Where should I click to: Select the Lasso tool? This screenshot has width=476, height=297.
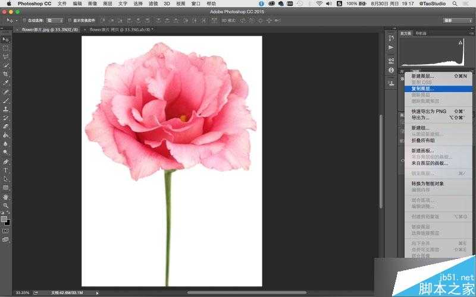6,56
